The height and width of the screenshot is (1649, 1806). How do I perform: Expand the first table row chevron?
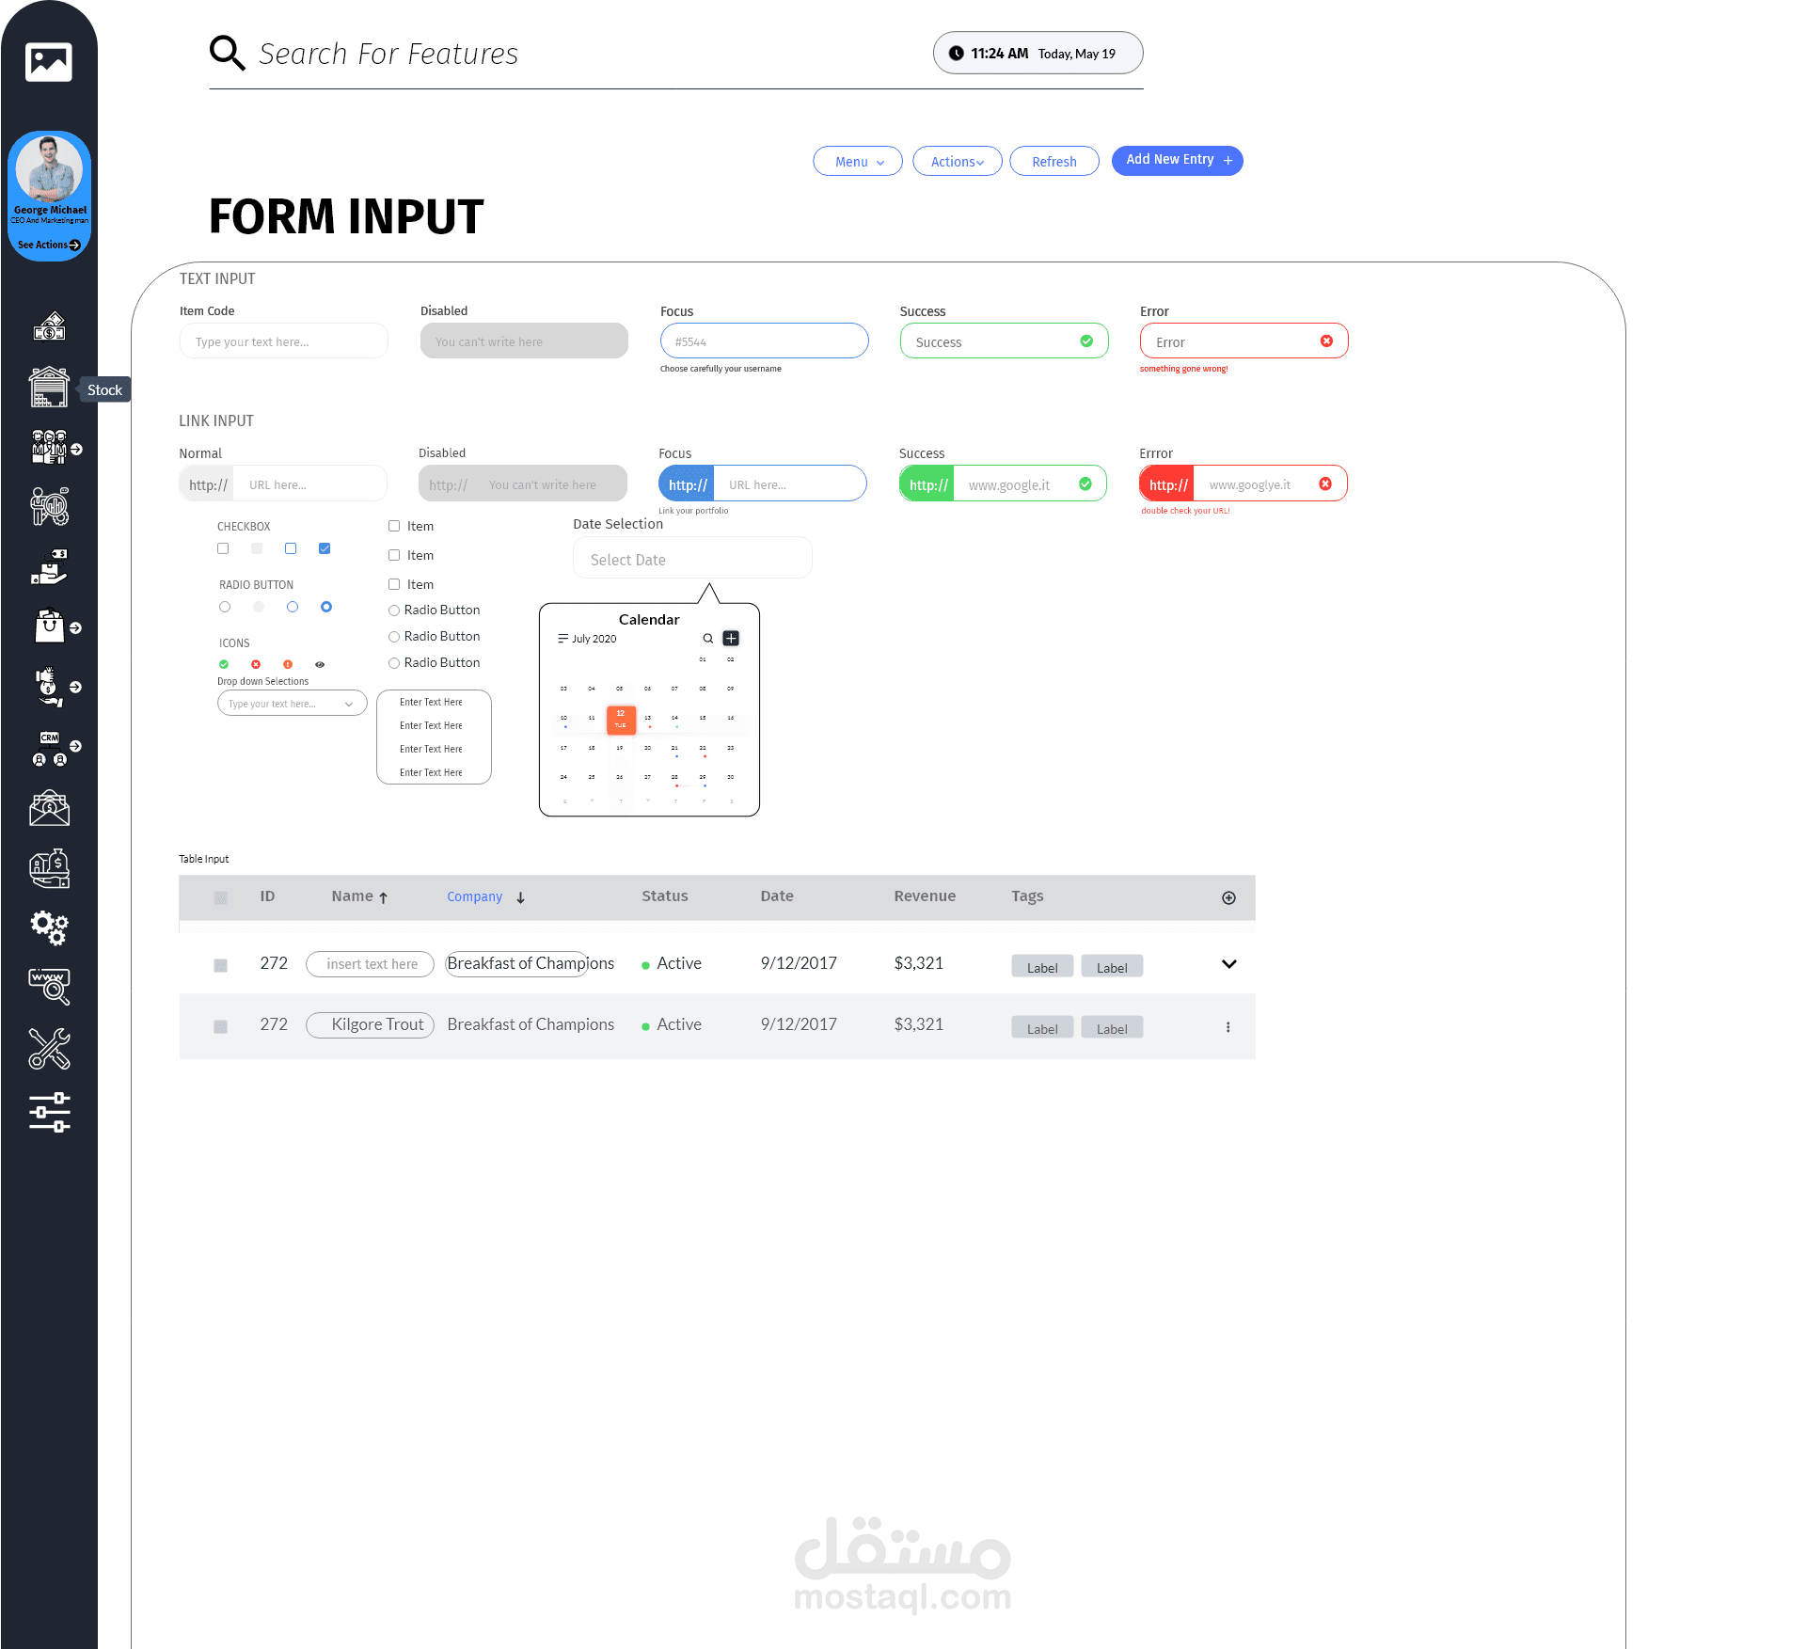1228,964
